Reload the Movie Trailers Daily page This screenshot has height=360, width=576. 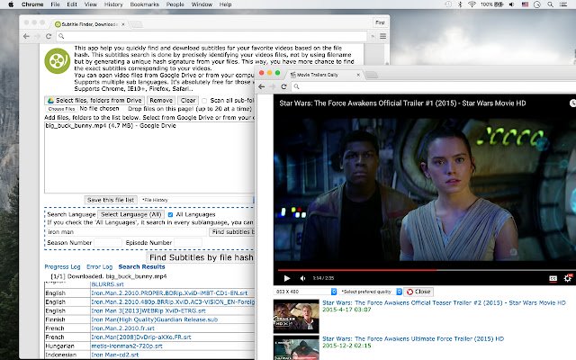click(283, 86)
